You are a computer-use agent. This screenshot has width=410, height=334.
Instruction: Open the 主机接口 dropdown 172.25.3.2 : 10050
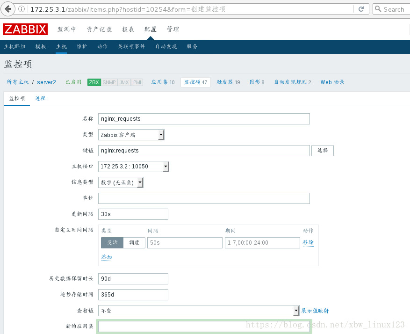pos(133,167)
